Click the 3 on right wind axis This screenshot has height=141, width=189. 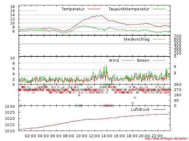coord(175,73)
